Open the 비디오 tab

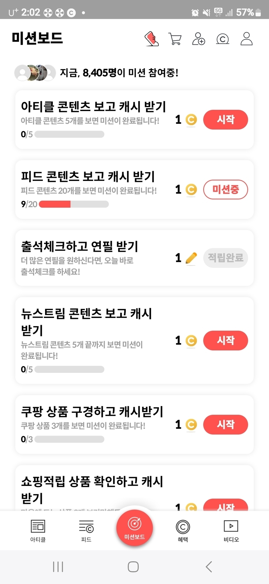pyautogui.click(x=231, y=531)
